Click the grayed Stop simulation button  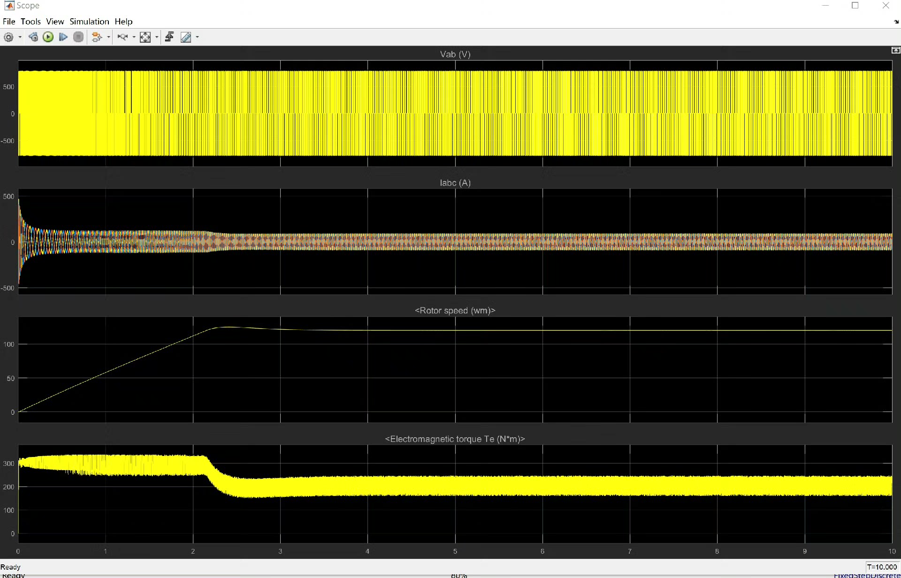pyautogui.click(x=78, y=37)
